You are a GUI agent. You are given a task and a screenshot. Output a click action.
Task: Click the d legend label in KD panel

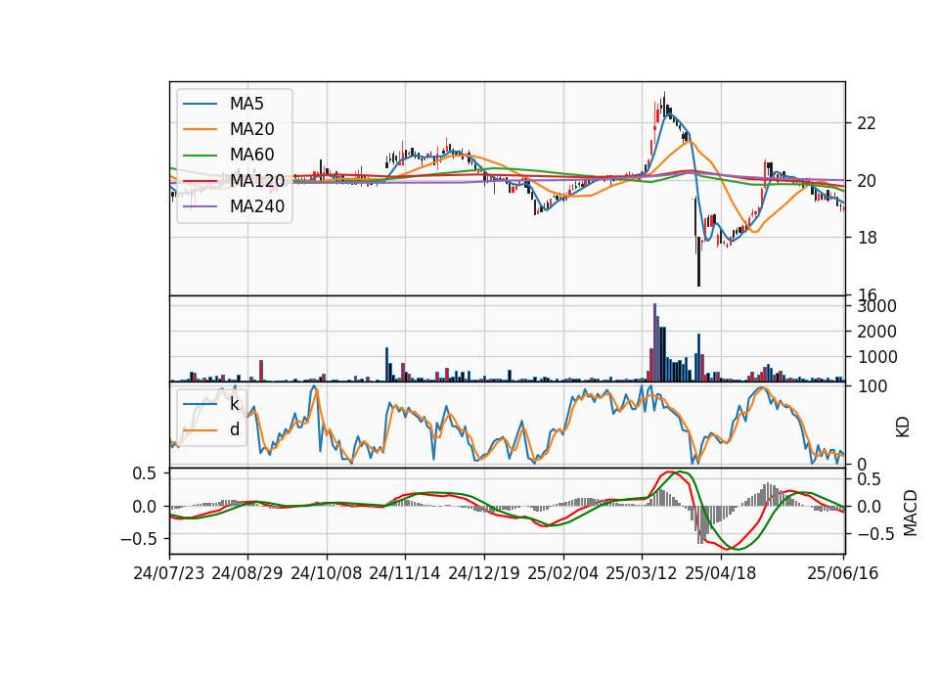tap(235, 429)
